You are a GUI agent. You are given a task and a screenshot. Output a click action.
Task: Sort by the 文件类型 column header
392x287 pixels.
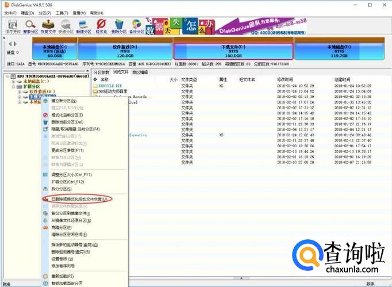[x=189, y=79]
